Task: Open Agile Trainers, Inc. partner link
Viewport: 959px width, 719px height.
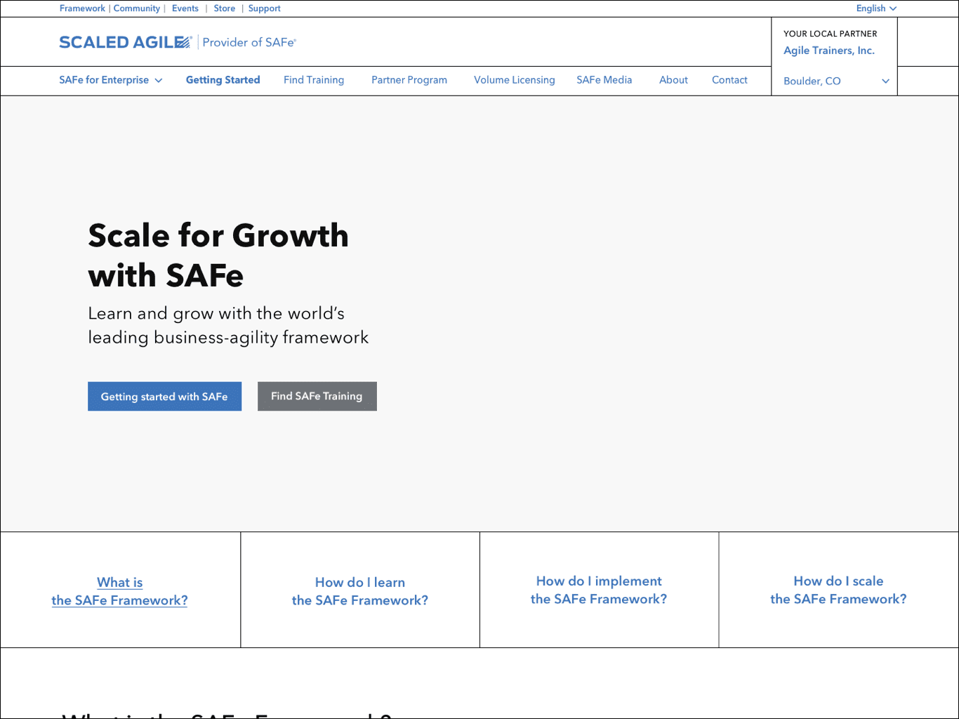Action: pyautogui.click(x=829, y=51)
